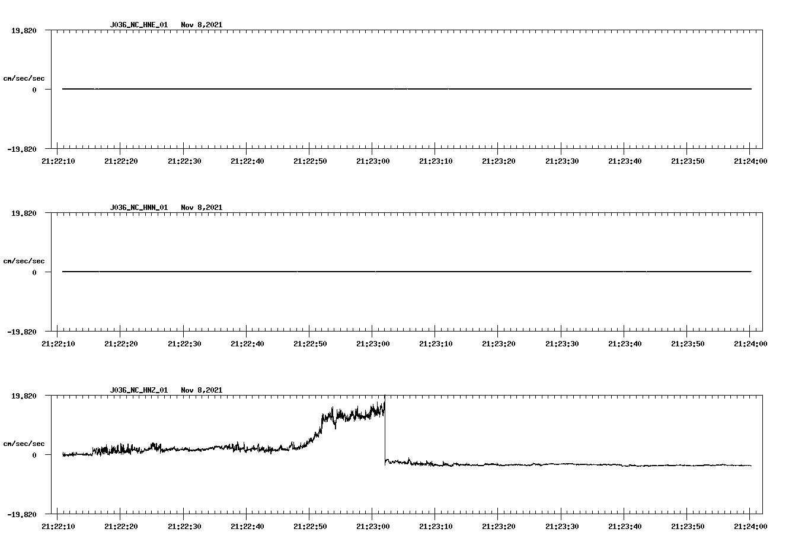Screen dimensions: 805x548
Task: Click the 21:23:00 time label under HNE plot
Action: coord(373,161)
